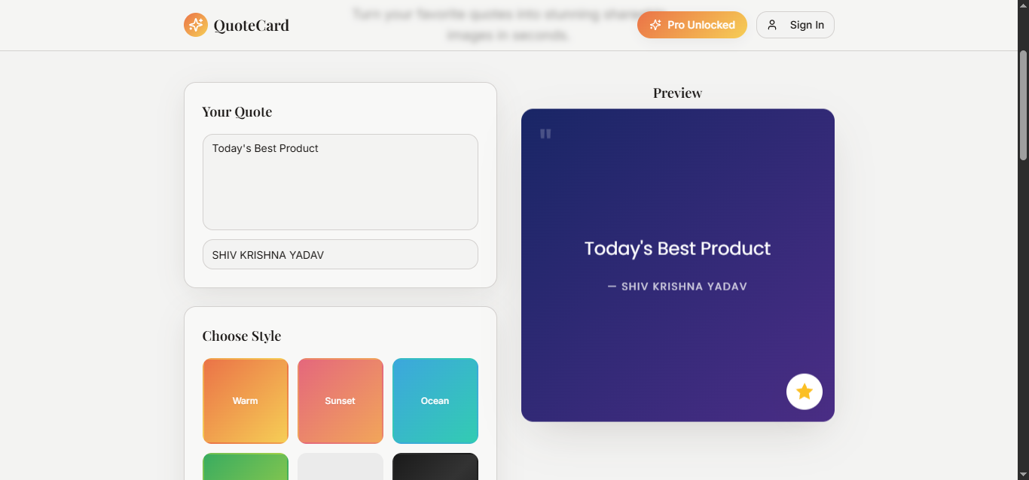This screenshot has width=1029, height=480.
Task: Select the Ocean gradient style
Action: (x=435, y=400)
